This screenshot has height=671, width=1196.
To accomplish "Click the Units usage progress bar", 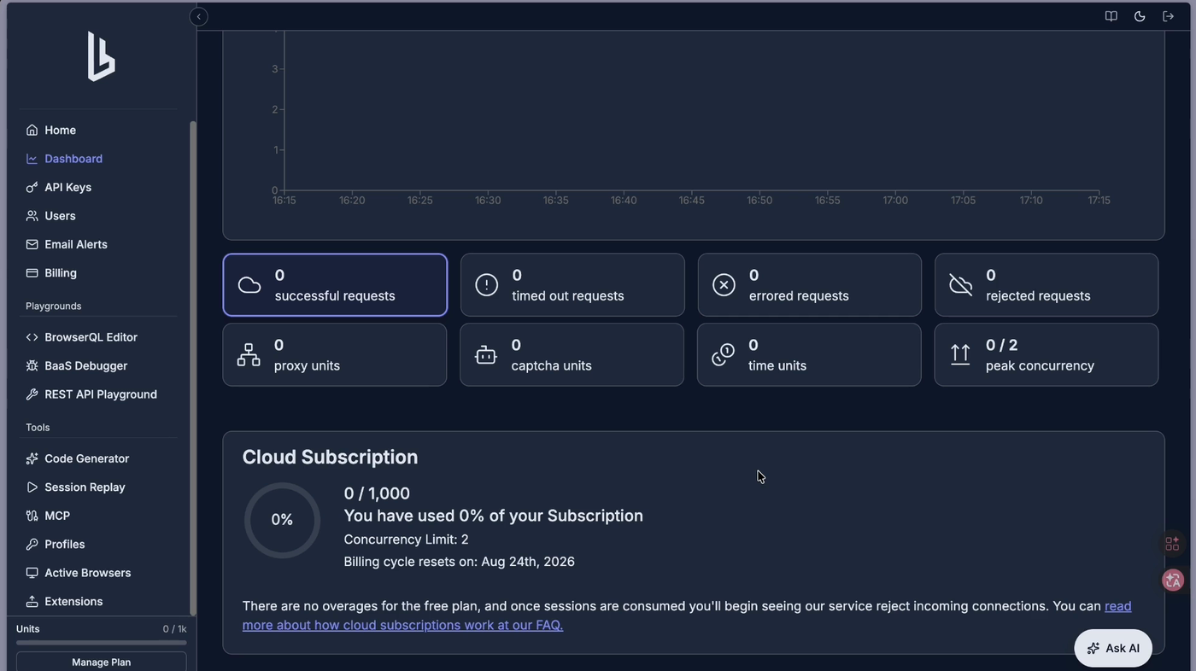I will 101,643.
